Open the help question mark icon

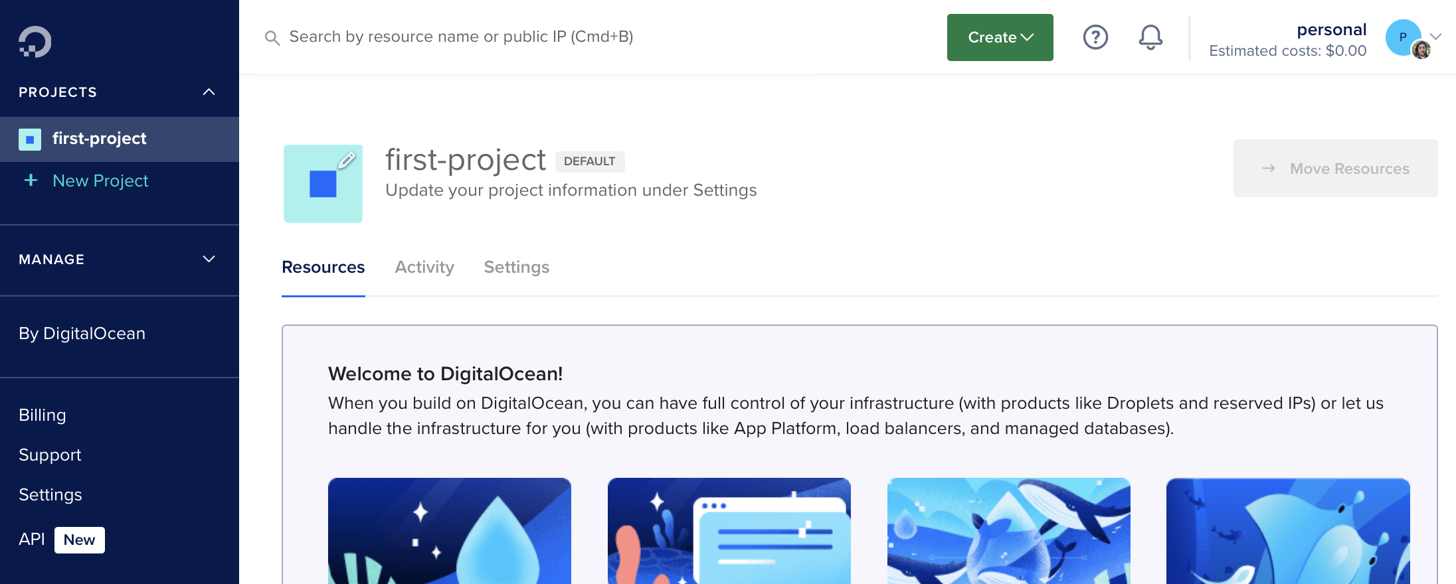pos(1095,37)
